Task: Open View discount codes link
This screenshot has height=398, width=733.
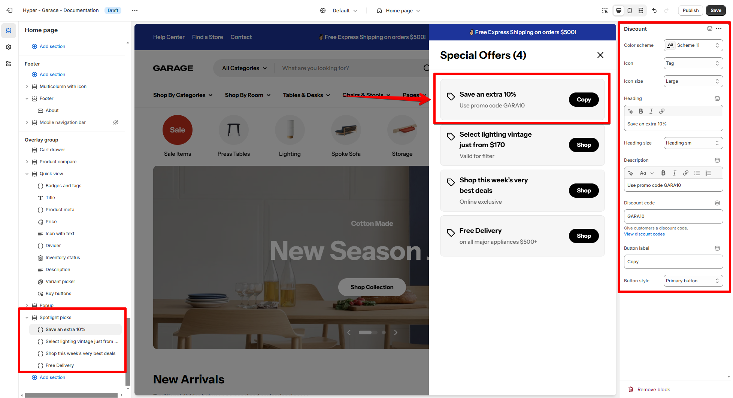Action: [x=644, y=234]
